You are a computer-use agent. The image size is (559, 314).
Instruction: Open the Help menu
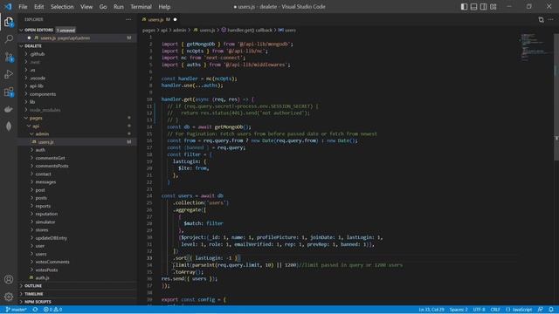(164, 7)
